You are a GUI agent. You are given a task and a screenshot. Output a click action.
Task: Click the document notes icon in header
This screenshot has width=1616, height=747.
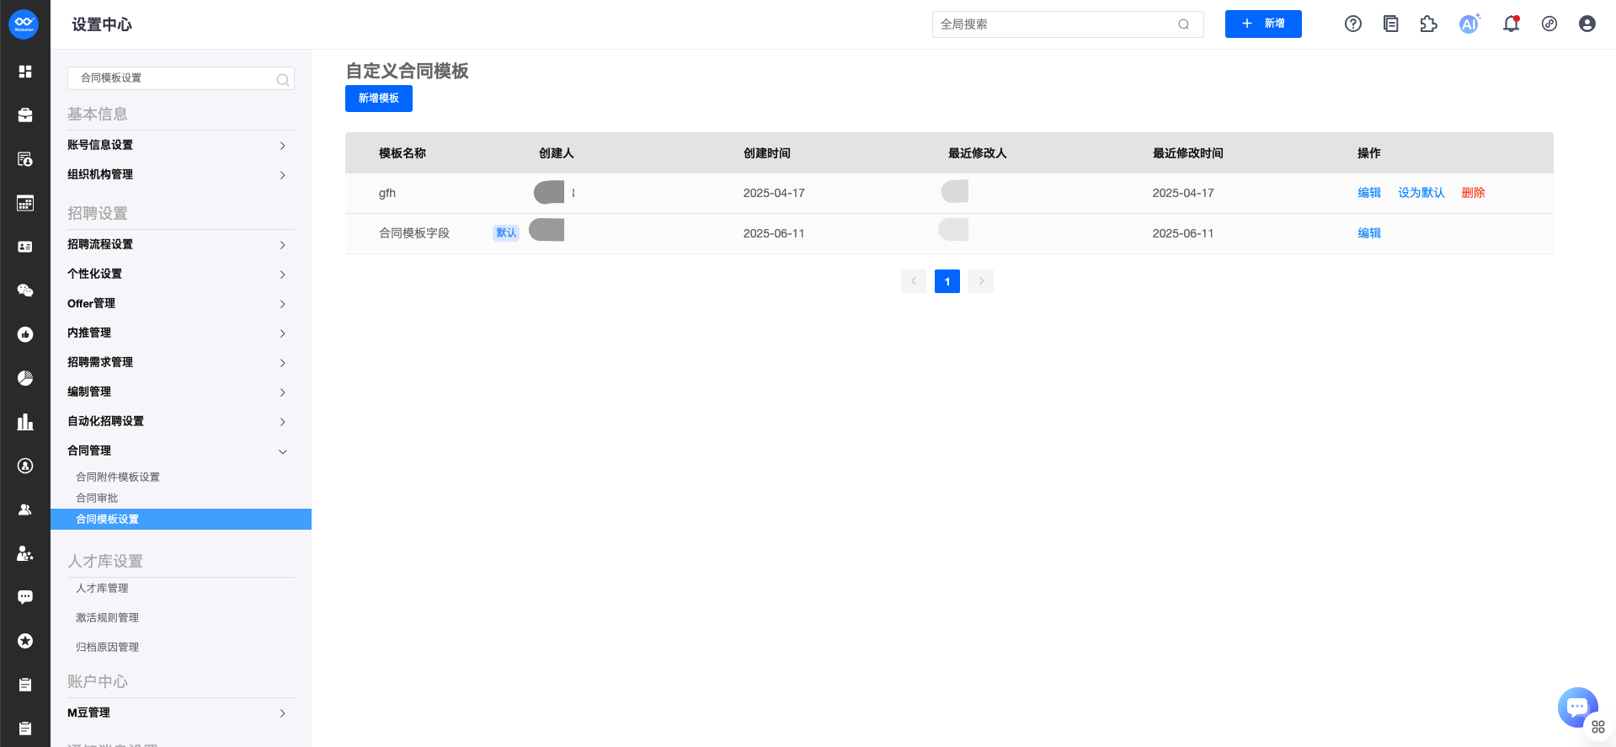1391,24
